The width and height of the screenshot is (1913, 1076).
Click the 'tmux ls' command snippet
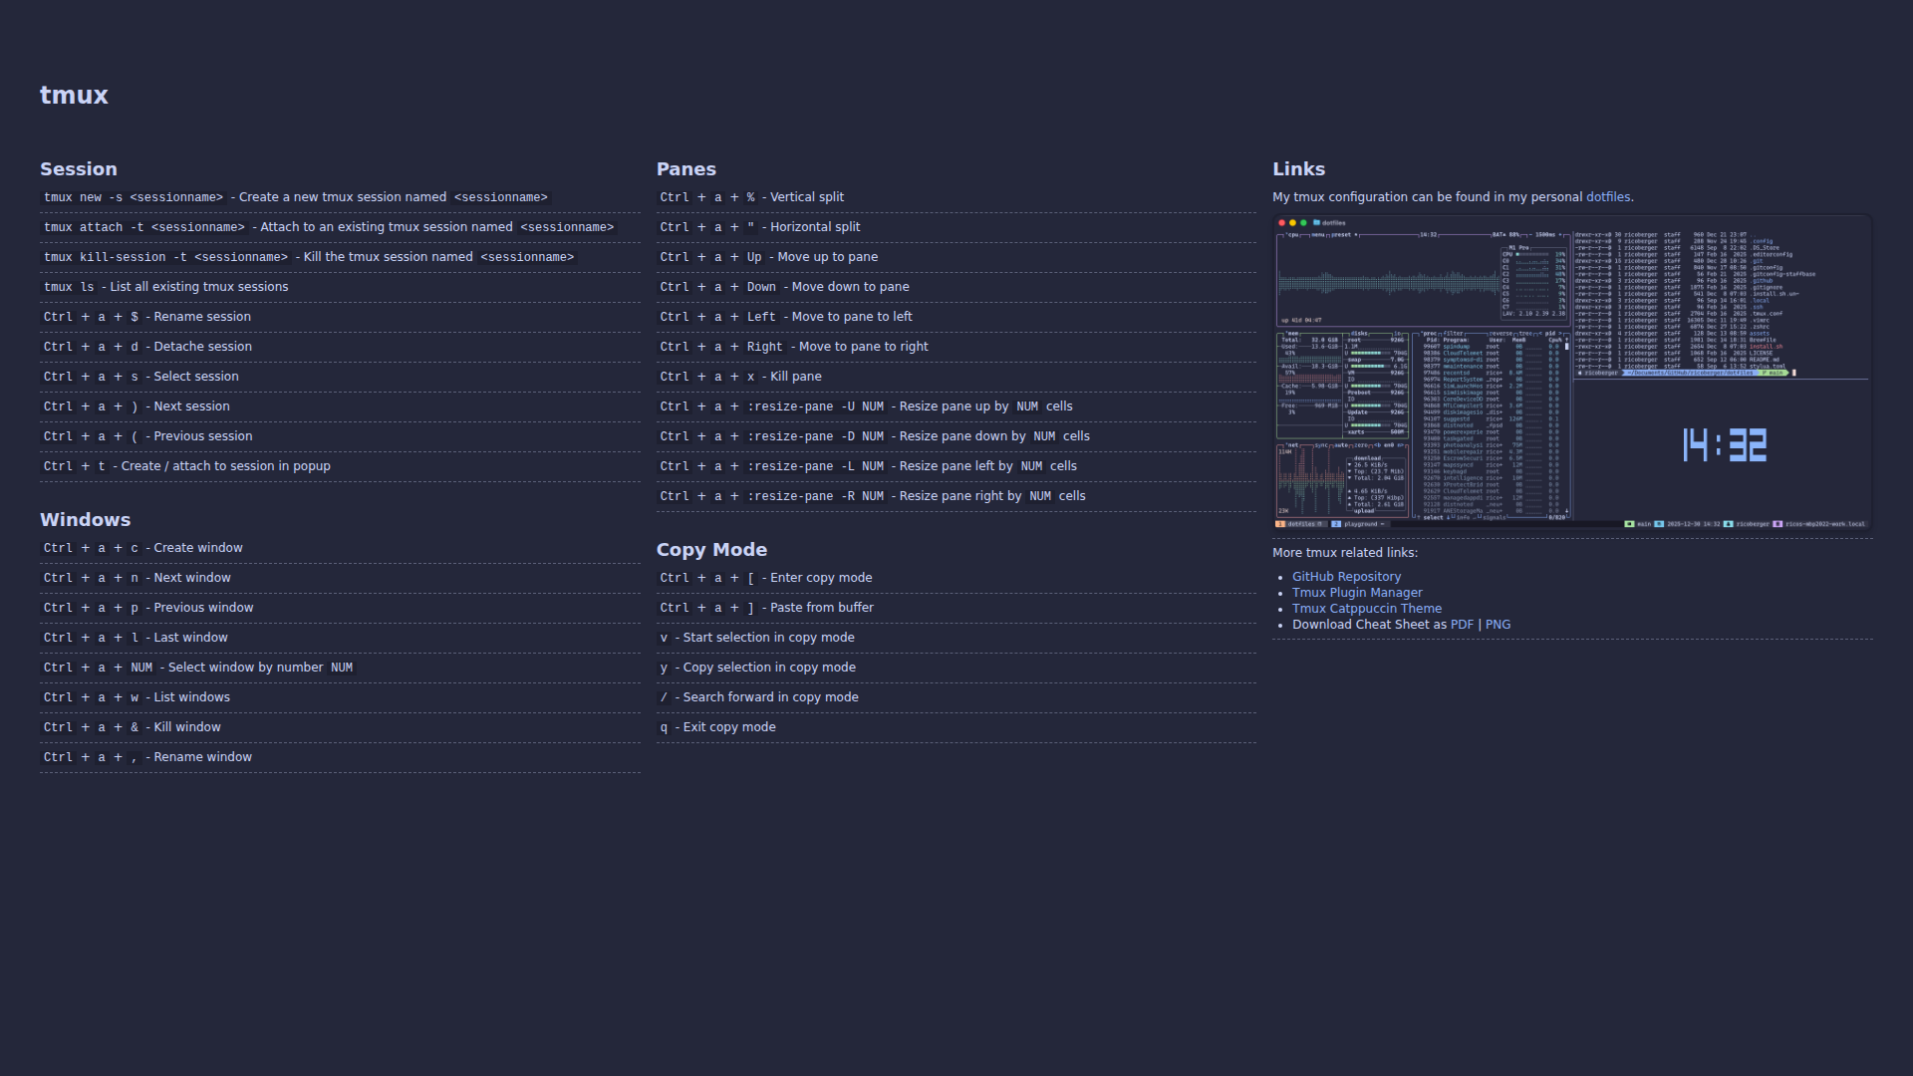pos(69,287)
